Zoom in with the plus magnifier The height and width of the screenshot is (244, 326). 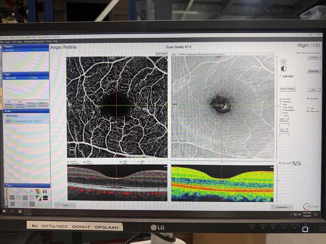[x=294, y=163]
